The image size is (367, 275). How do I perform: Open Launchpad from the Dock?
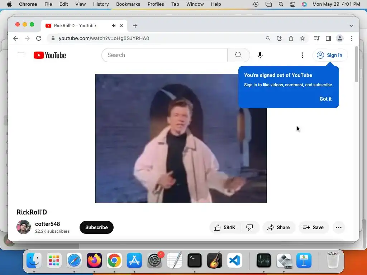(54, 260)
